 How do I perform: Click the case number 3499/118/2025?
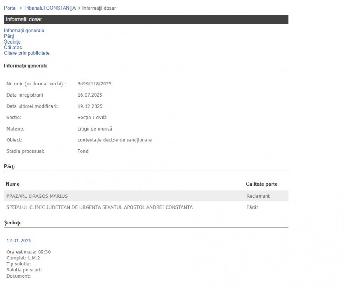pos(94,84)
